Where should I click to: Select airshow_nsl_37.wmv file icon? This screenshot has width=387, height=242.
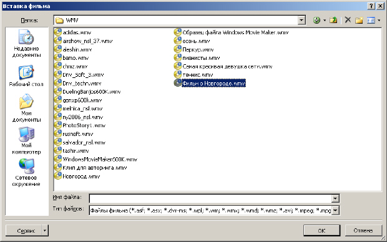pyautogui.click(x=58, y=41)
